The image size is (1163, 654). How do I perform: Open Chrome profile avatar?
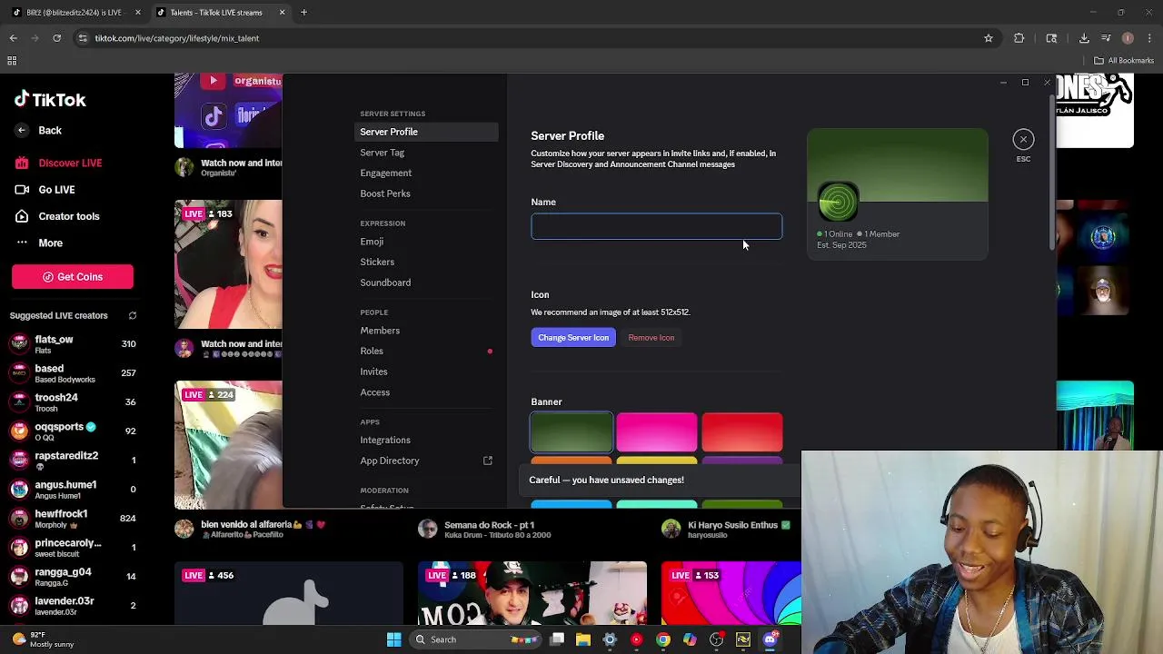tap(1128, 38)
